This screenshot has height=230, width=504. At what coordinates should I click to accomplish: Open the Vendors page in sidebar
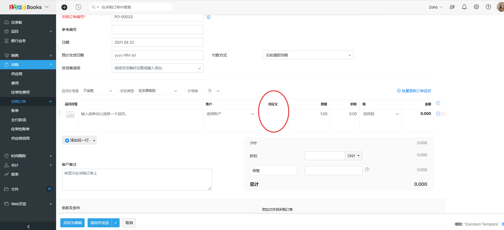pos(17,74)
